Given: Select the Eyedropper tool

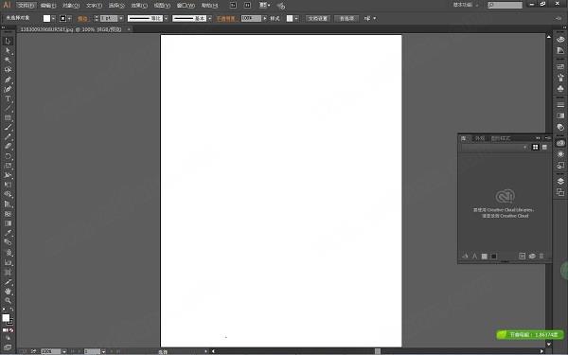Looking at the screenshot, I should (8, 233).
